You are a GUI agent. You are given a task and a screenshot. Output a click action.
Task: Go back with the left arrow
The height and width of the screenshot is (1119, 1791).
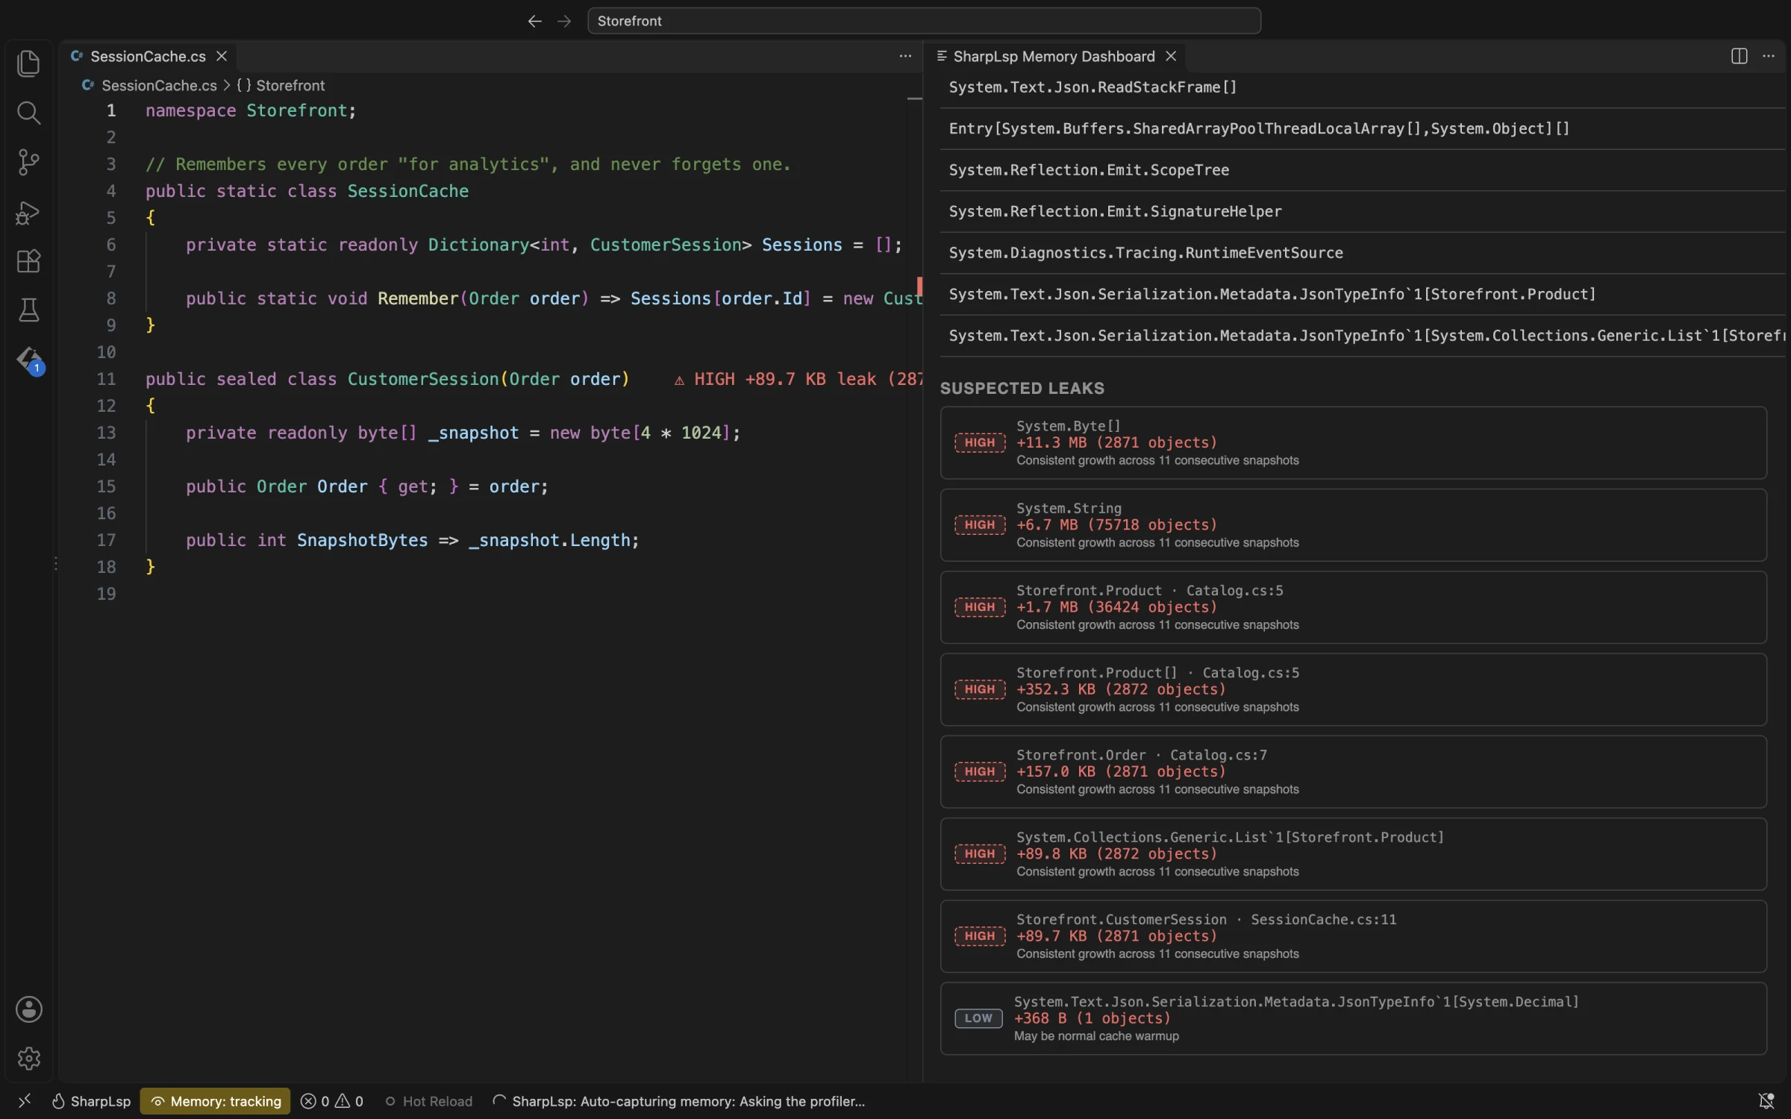(534, 21)
